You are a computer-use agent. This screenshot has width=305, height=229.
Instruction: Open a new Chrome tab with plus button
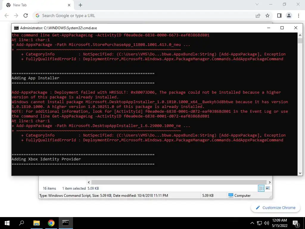[80, 5]
